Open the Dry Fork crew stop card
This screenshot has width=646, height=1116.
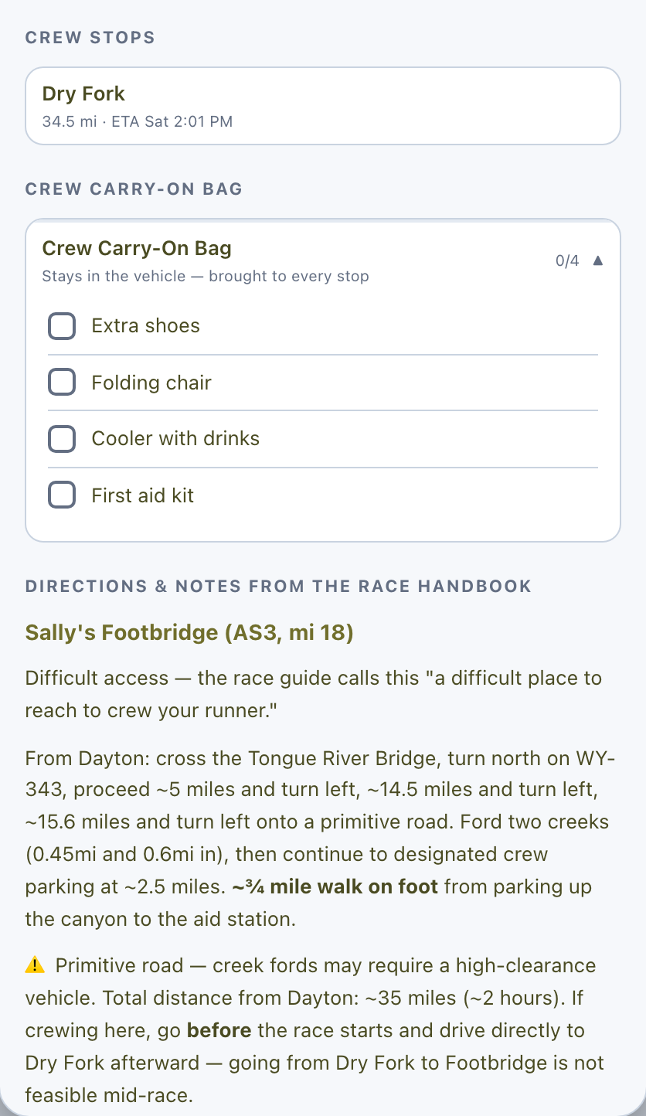323,106
